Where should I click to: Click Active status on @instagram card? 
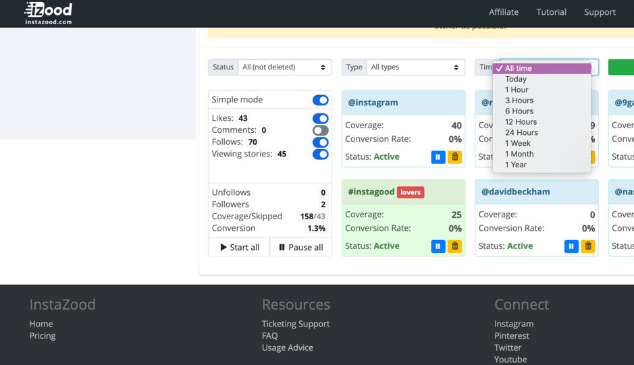click(386, 157)
